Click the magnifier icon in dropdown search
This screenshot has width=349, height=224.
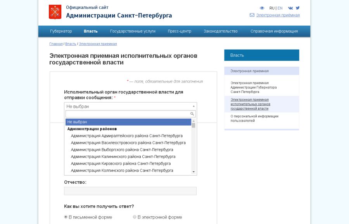[x=192, y=114]
